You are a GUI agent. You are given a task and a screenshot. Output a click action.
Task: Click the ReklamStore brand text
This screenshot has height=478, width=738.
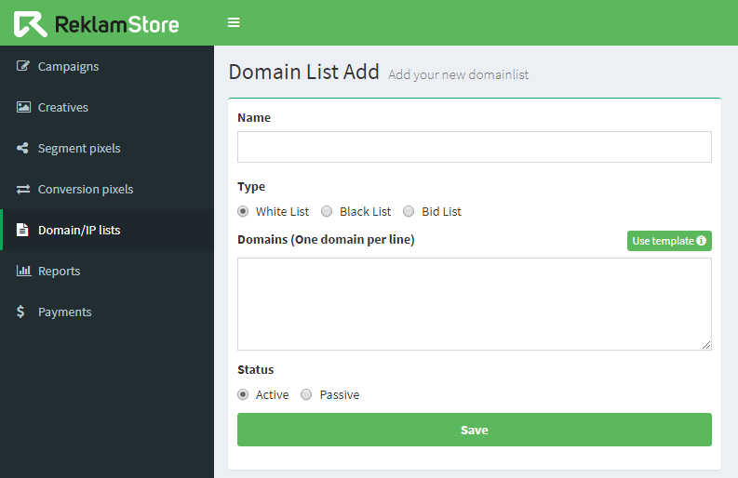(x=116, y=24)
